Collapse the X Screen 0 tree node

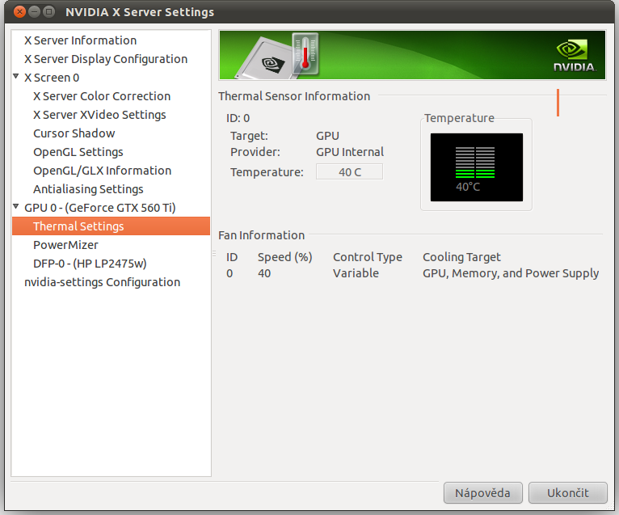pos(16,77)
